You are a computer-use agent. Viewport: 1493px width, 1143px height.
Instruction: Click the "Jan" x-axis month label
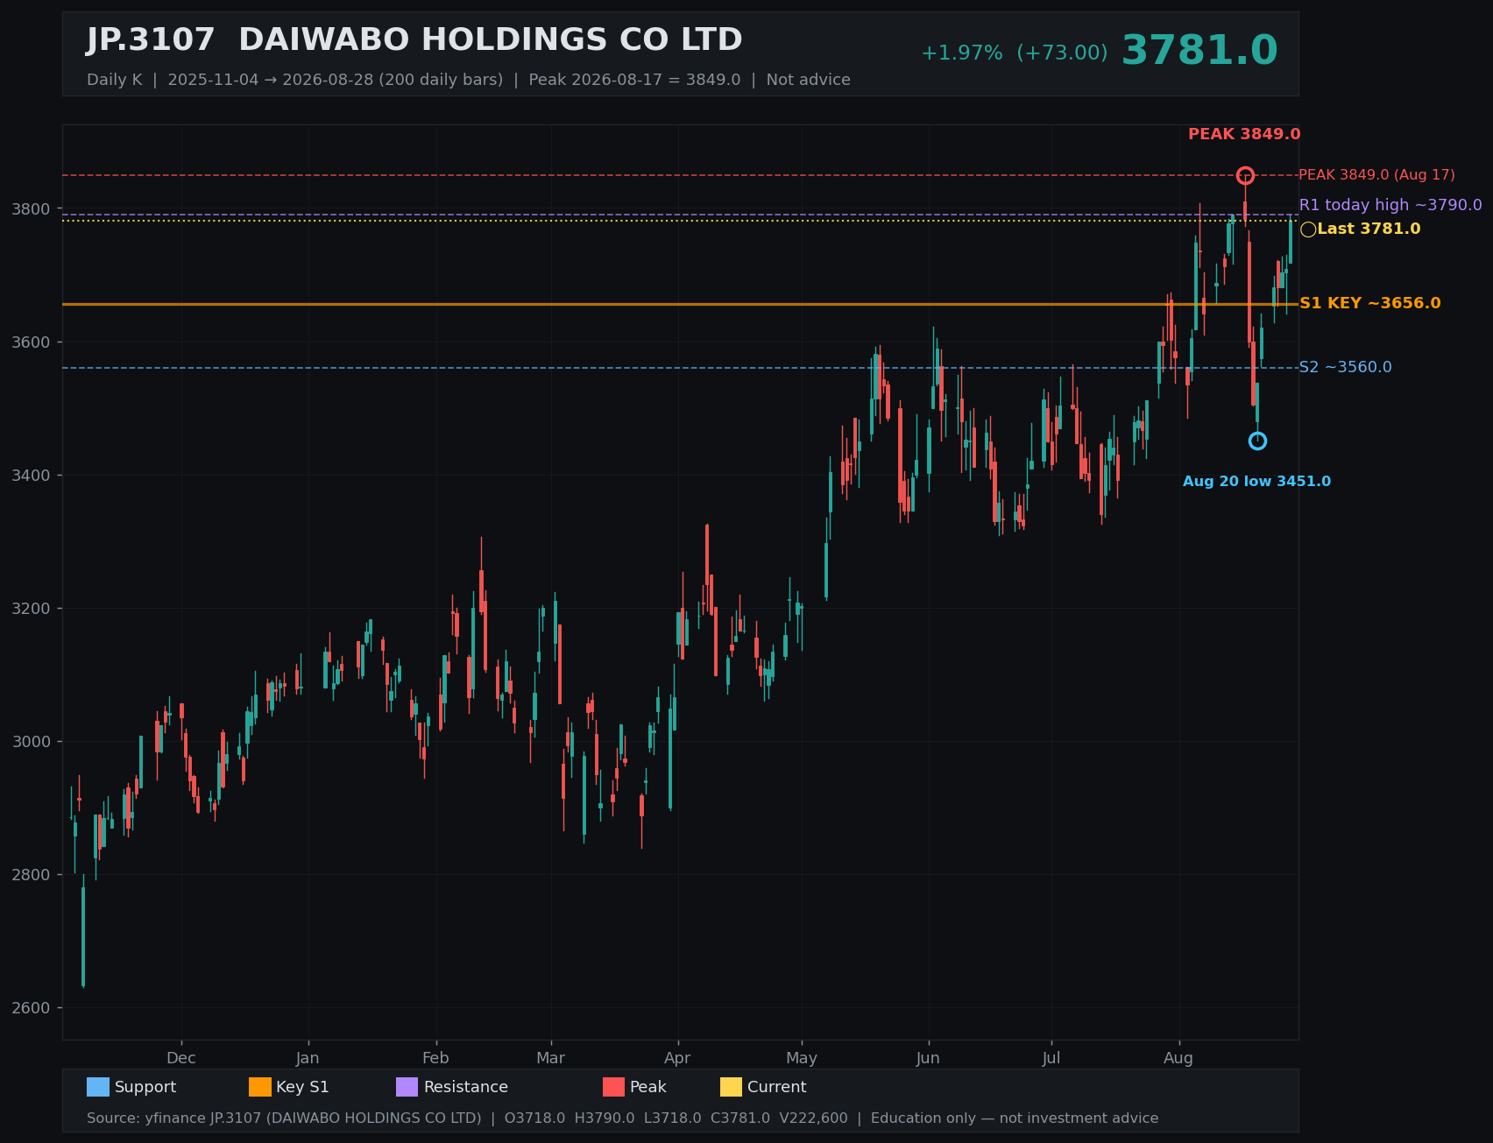coord(308,1058)
